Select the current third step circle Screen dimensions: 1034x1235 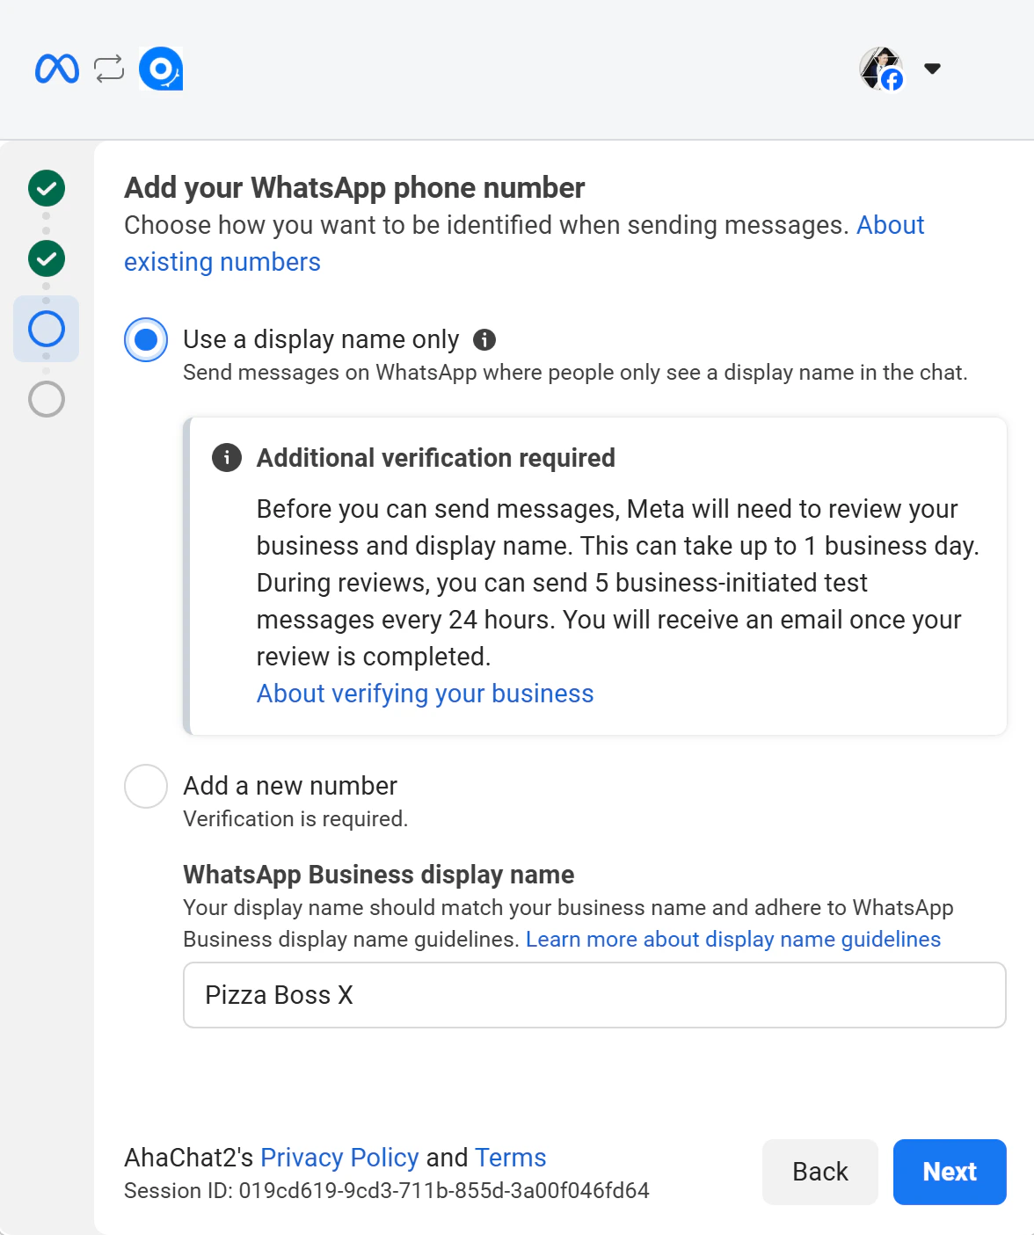click(47, 329)
